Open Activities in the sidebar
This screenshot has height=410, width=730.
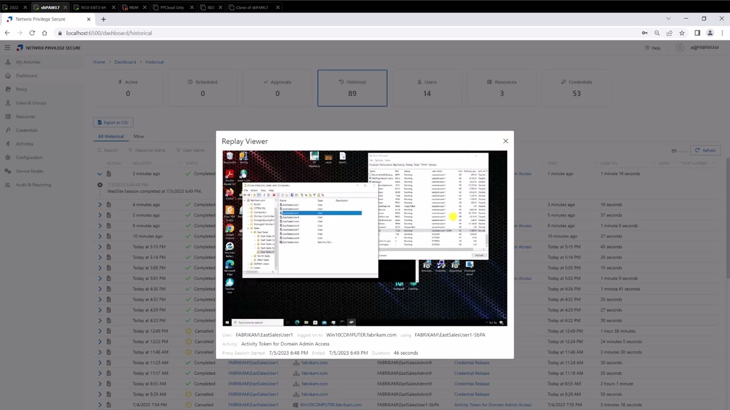pos(25,144)
